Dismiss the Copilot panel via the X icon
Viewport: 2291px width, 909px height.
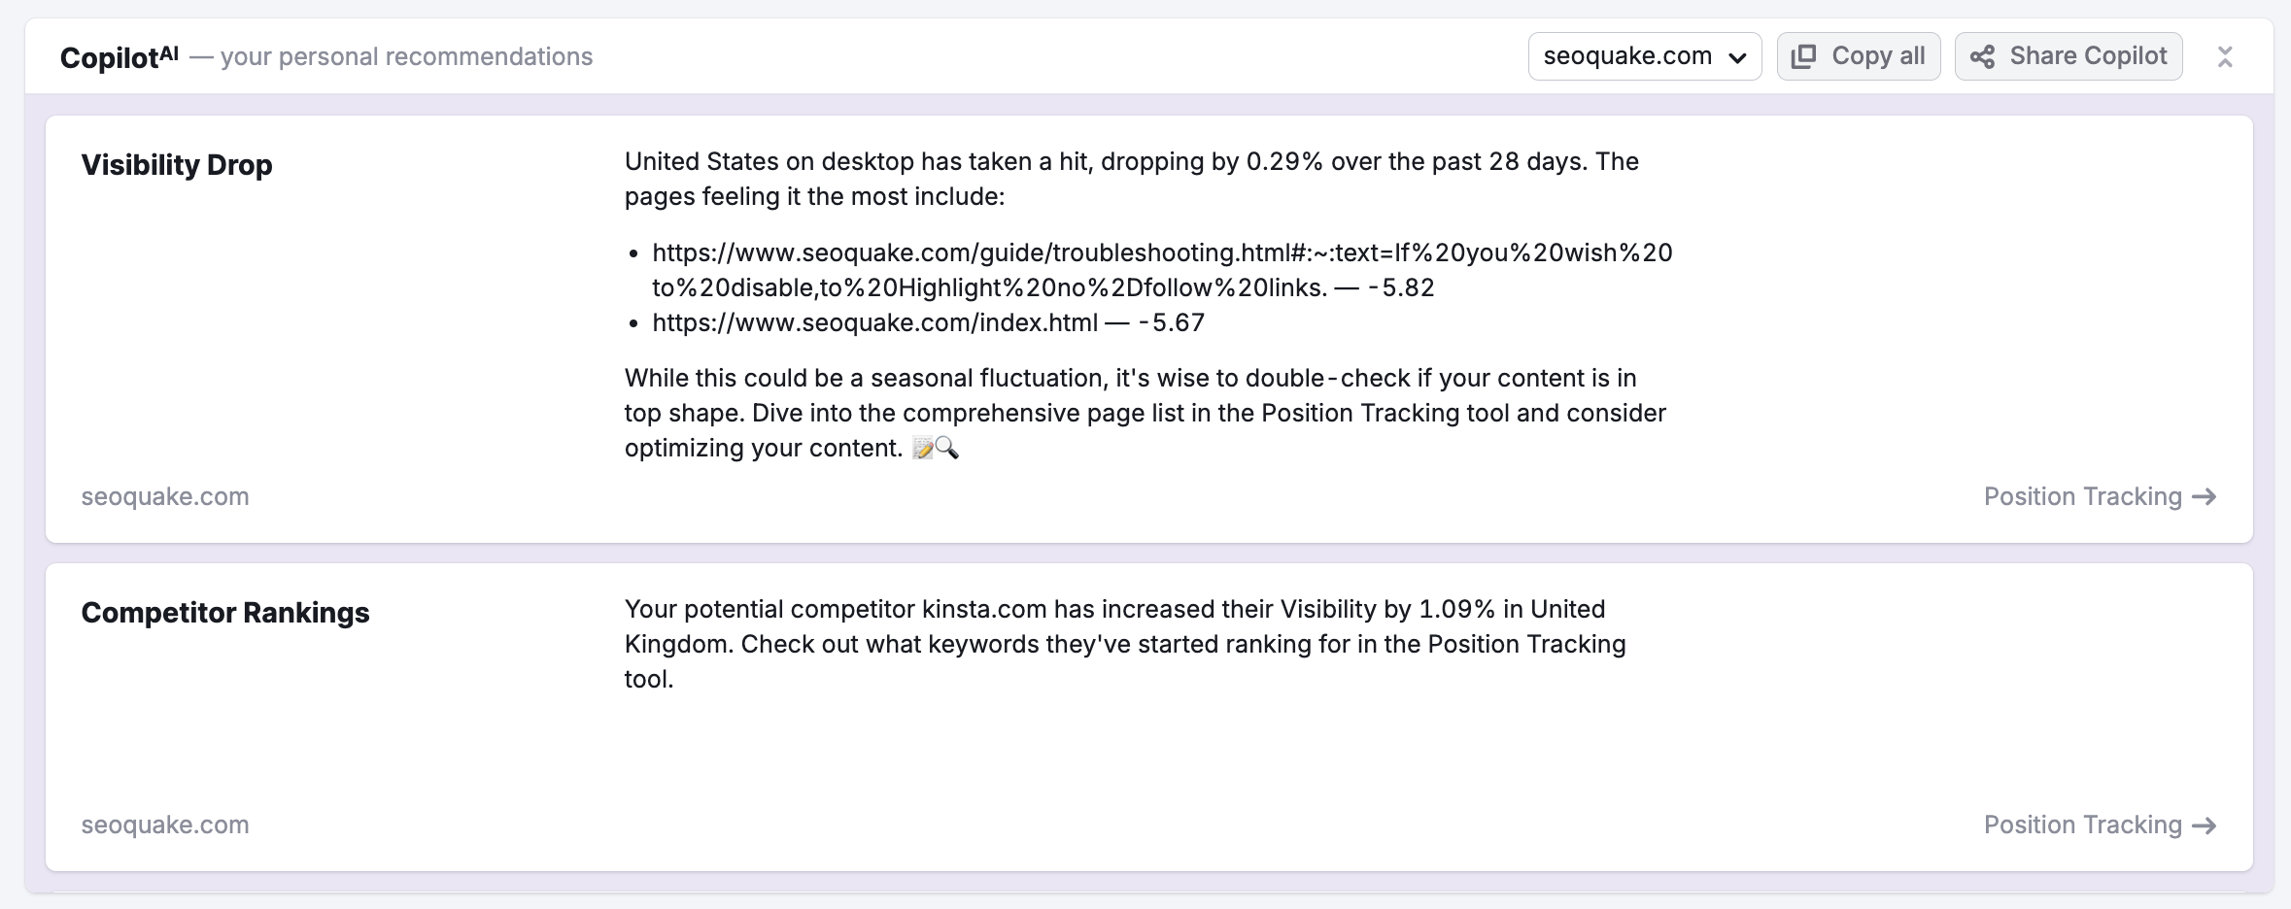click(x=2225, y=55)
